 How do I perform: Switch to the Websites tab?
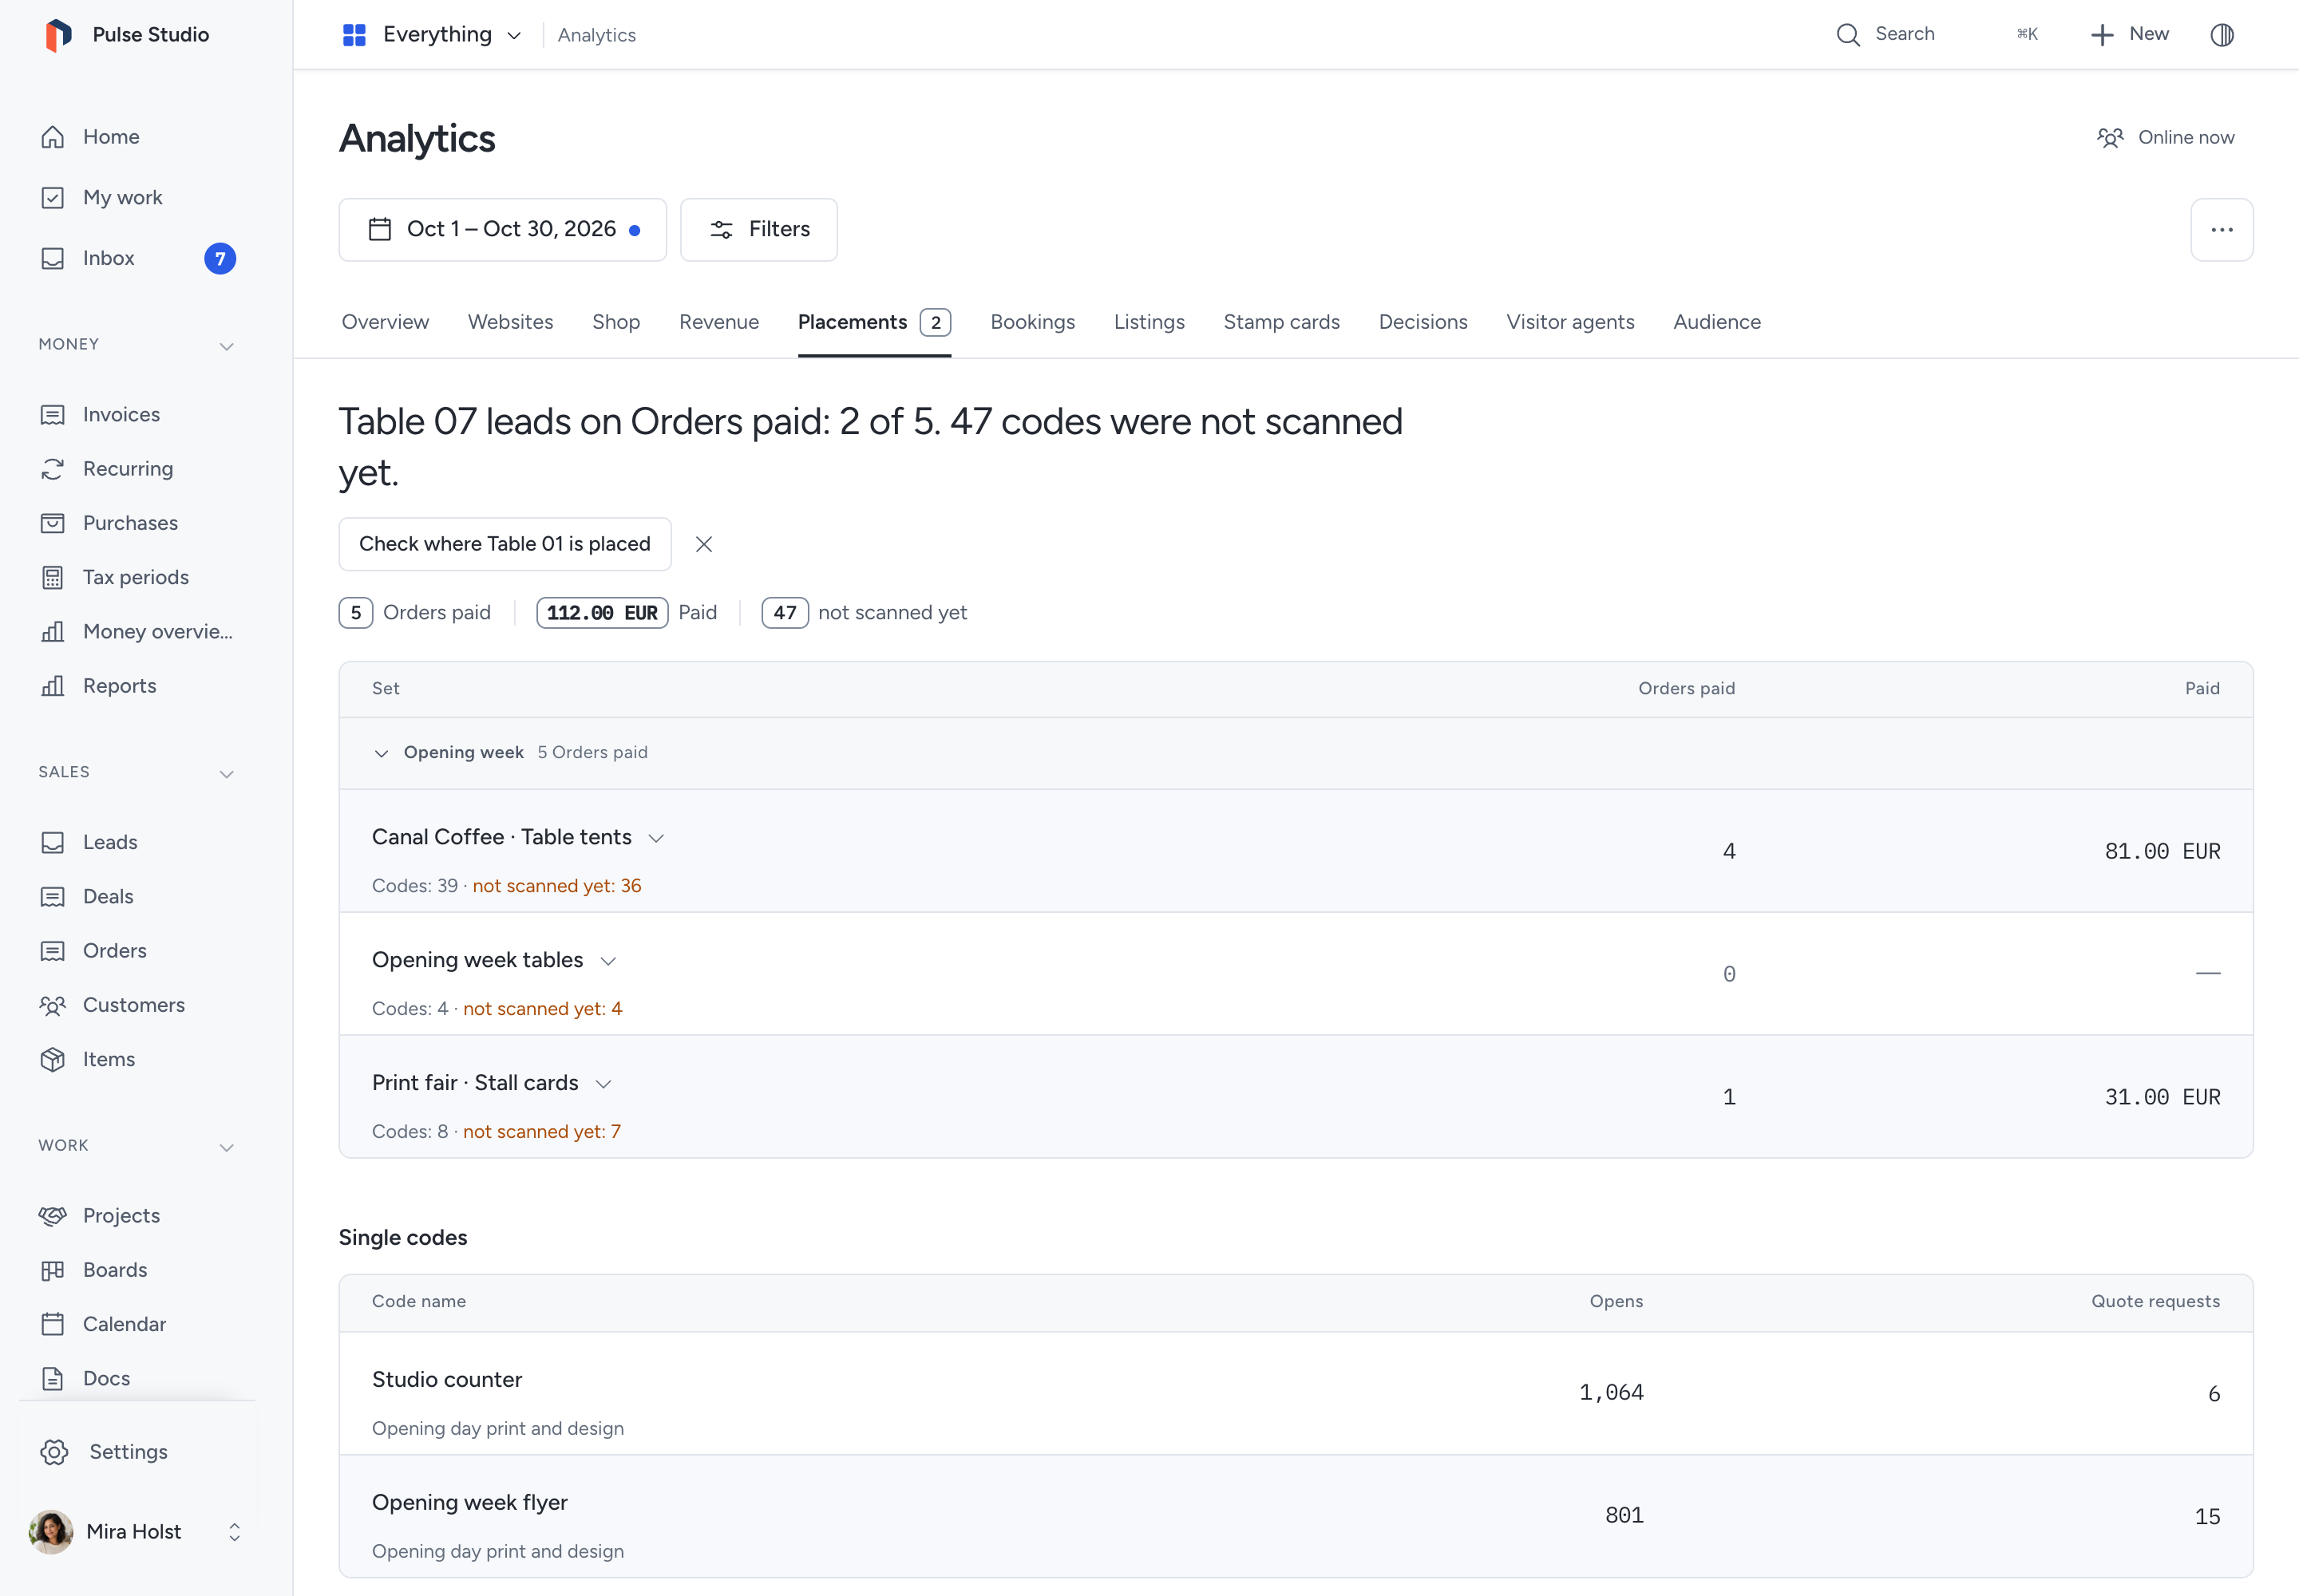510,322
